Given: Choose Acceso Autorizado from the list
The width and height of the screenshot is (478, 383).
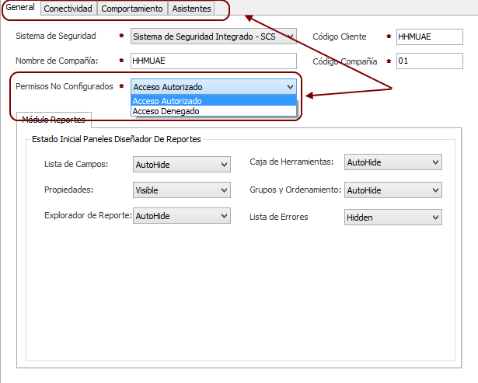Looking at the screenshot, I should pos(167,101).
